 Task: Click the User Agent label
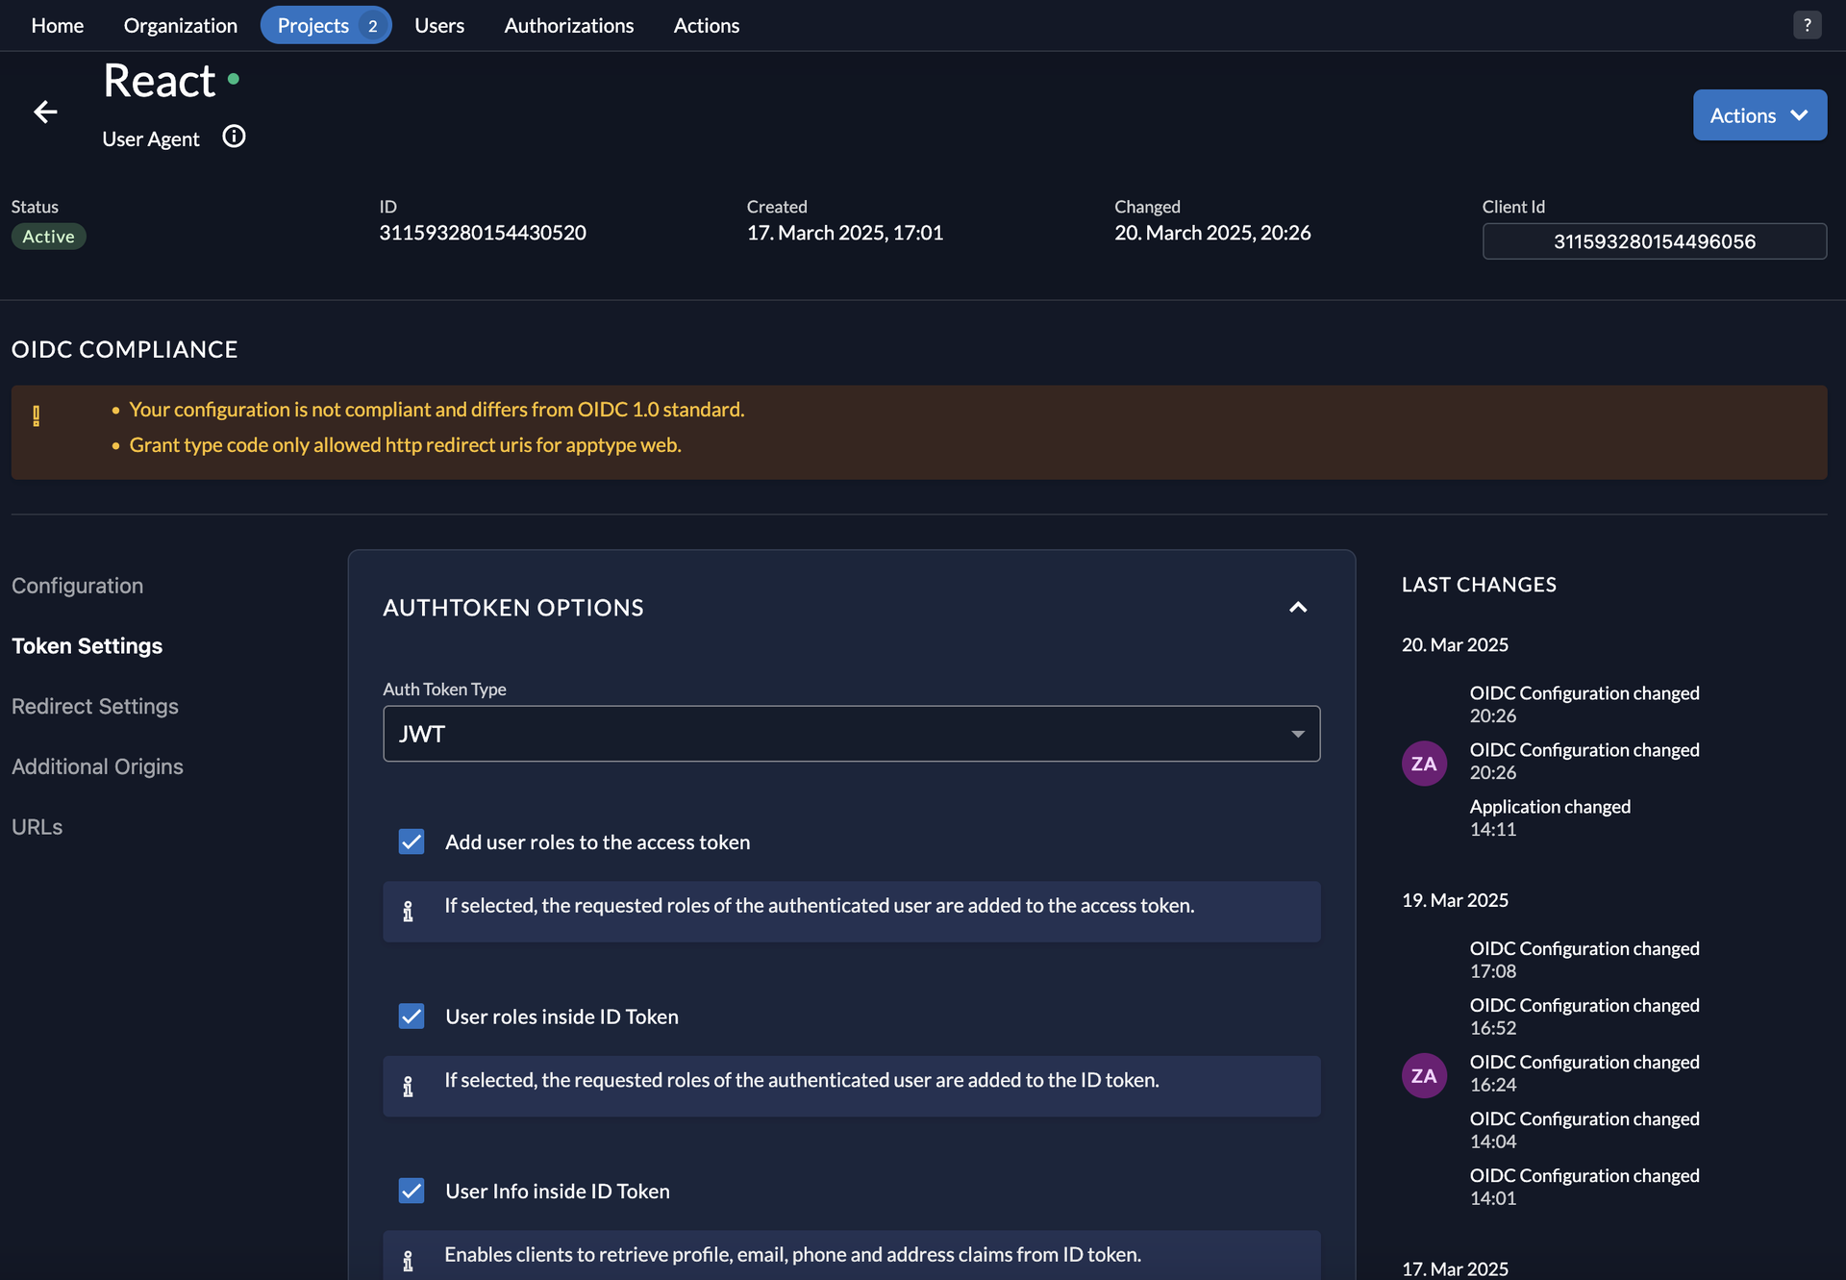[151, 139]
